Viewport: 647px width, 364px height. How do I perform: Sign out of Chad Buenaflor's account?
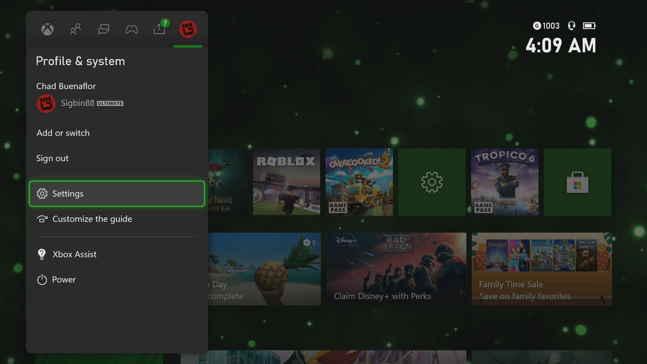(x=53, y=158)
